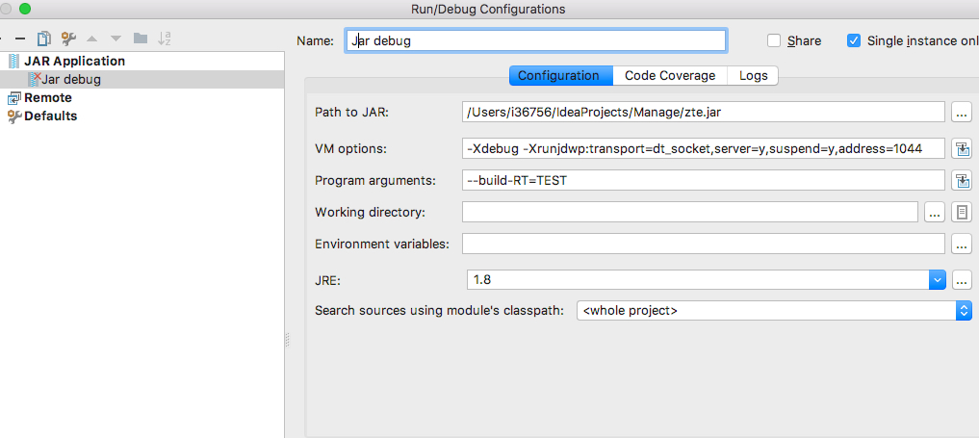Click the move configuration up arrow
The height and width of the screenshot is (438, 979).
92,39
